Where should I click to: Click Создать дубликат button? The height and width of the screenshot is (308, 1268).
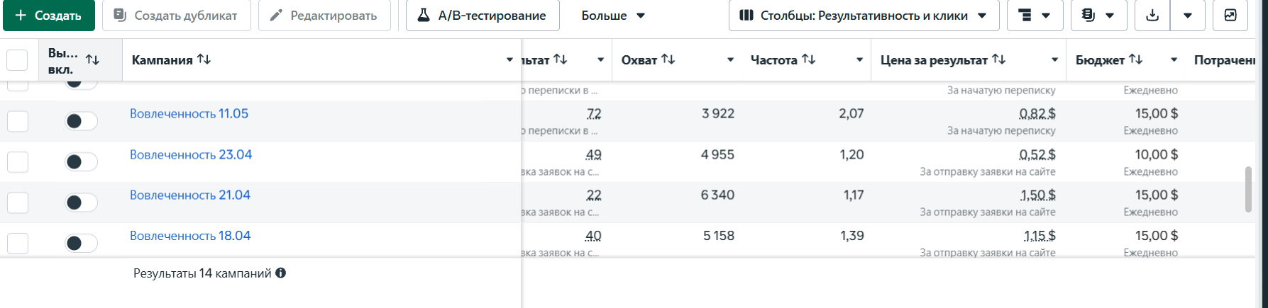(177, 16)
